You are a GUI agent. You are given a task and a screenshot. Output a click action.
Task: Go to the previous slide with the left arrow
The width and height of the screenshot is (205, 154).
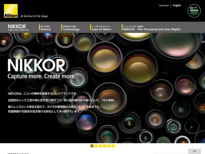coord(12,87)
